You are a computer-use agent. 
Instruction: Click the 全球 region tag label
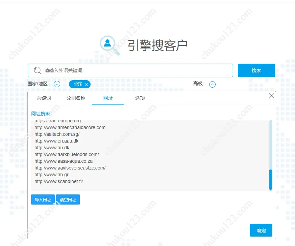point(78,84)
